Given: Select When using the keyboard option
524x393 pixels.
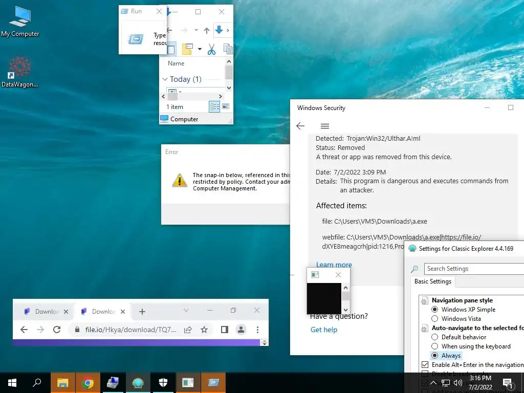Looking at the screenshot, I should (x=435, y=346).
